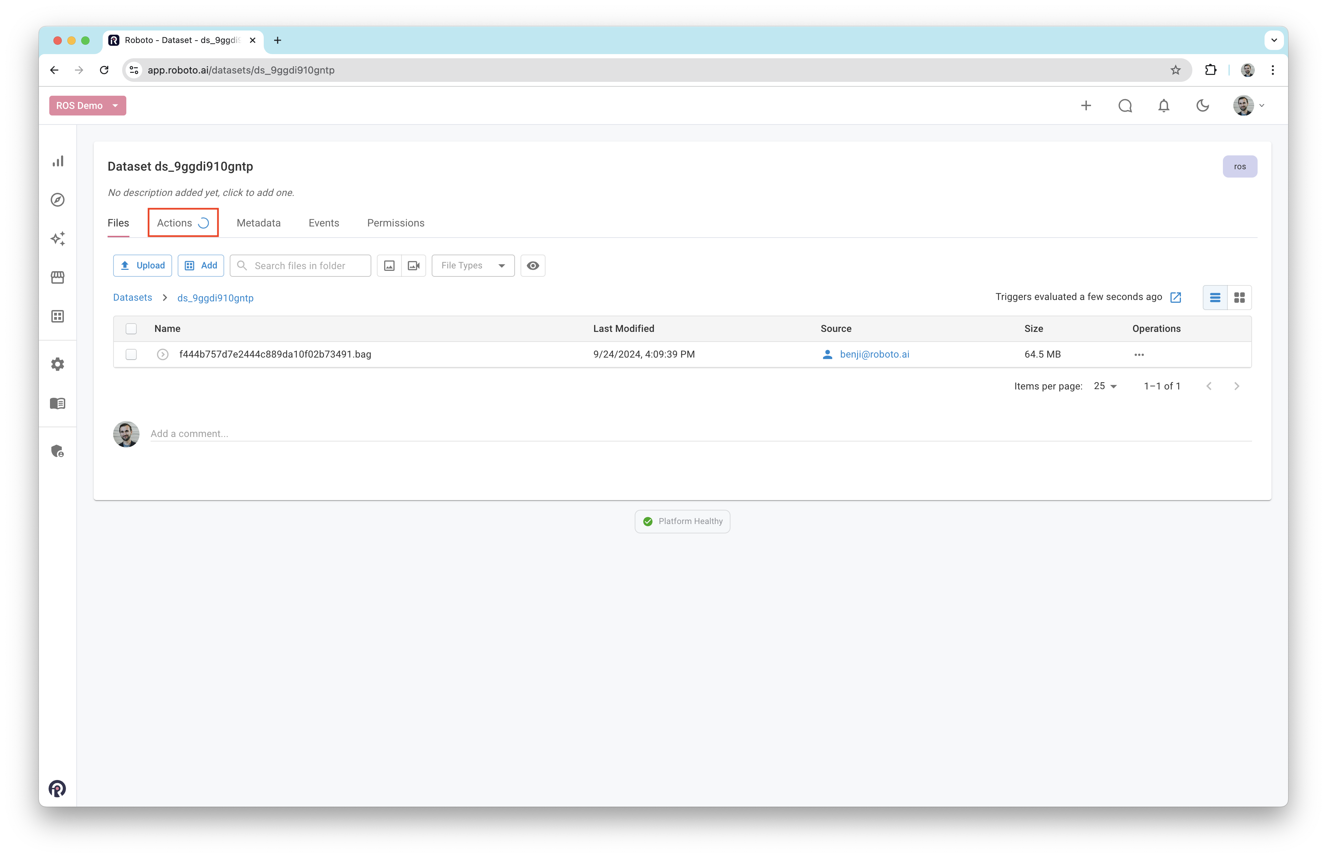The image size is (1327, 858).
Task: Open triggers external link icon
Action: [1175, 298]
